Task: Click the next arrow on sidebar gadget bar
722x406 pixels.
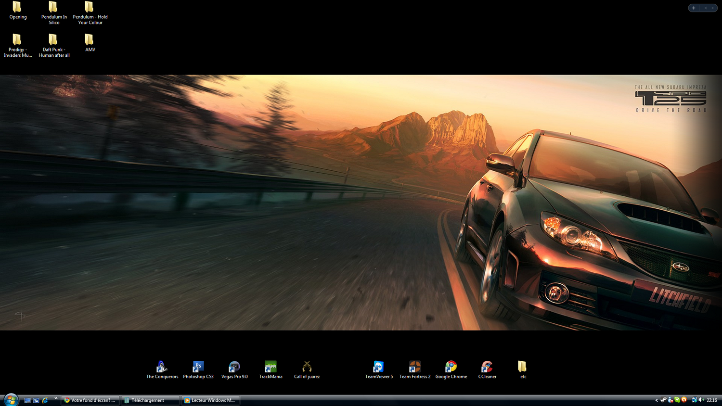Action: pyautogui.click(x=713, y=8)
